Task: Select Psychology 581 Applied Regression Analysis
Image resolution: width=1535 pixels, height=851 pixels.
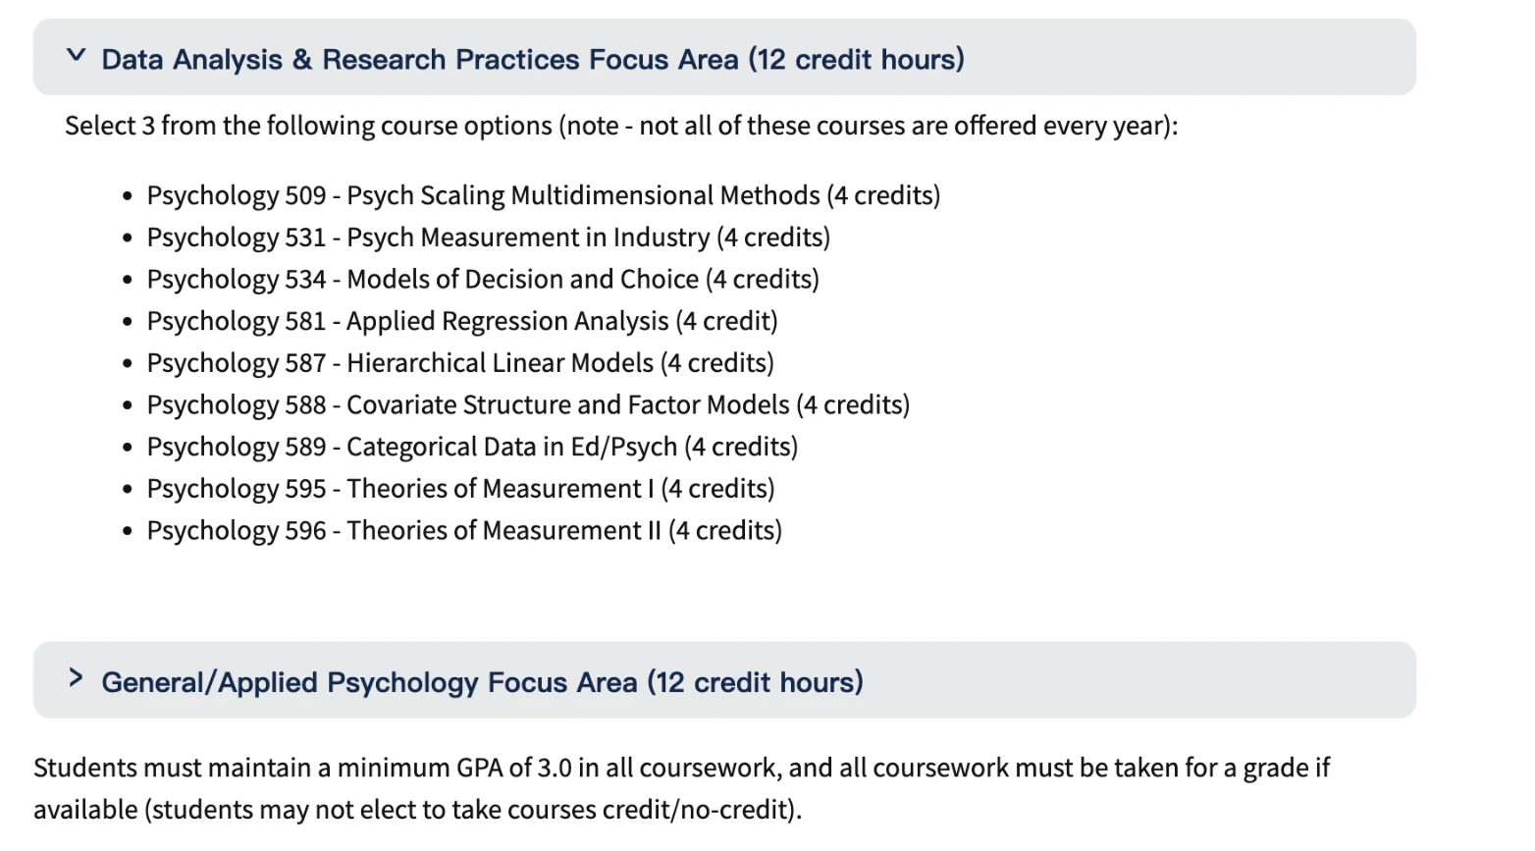Action: [x=461, y=322]
